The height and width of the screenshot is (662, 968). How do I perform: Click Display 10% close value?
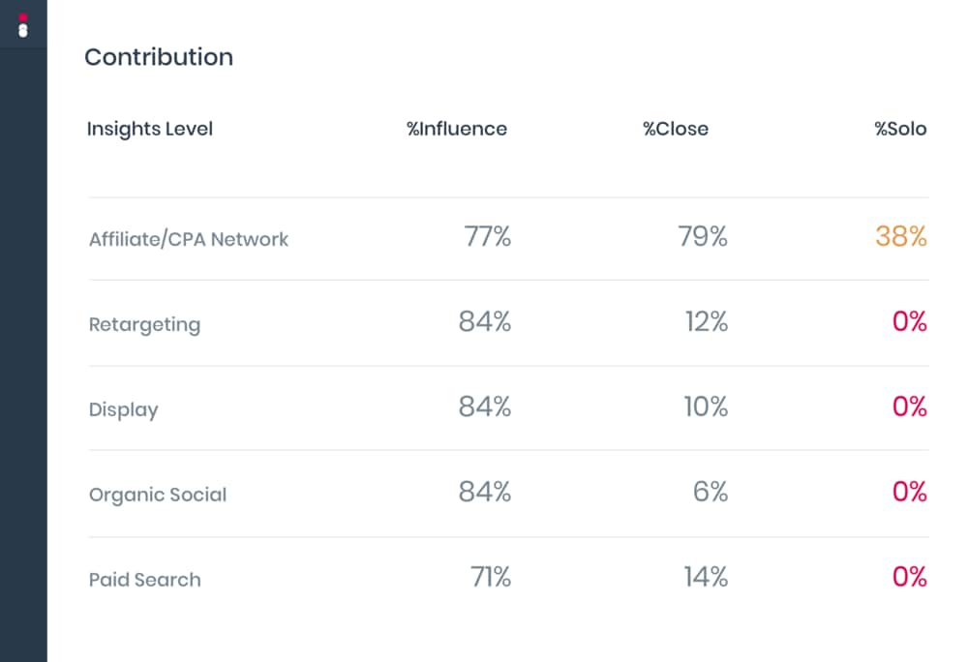coord(706,406)
